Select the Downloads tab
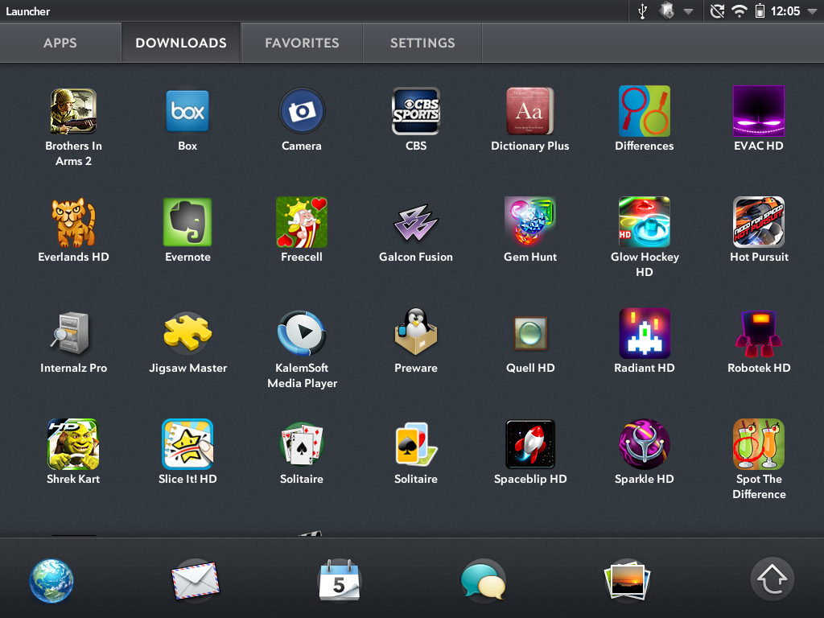 click(181, 43)
